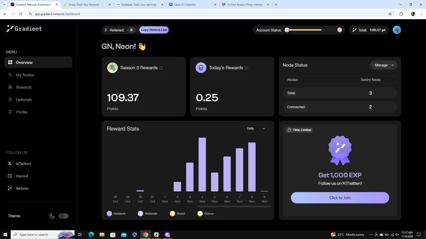The width and height of the screenshot is (426, 239).
Task: Click the silver badge at Account Status start
Action: click(287, 30)
